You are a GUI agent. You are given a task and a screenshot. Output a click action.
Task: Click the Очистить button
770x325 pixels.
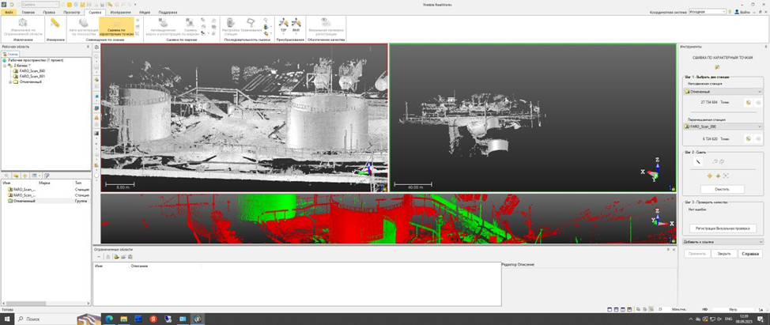point(722,189)
